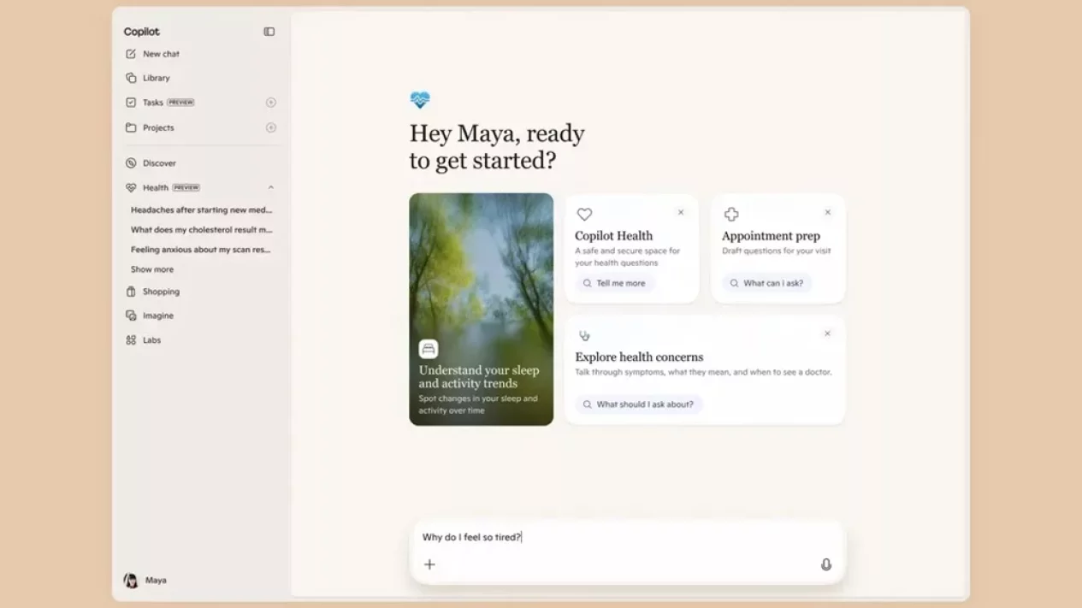This screenshot has width=1082, height=608.
Task: Click the bed icon on sleep card
Action: coord(429,349)
